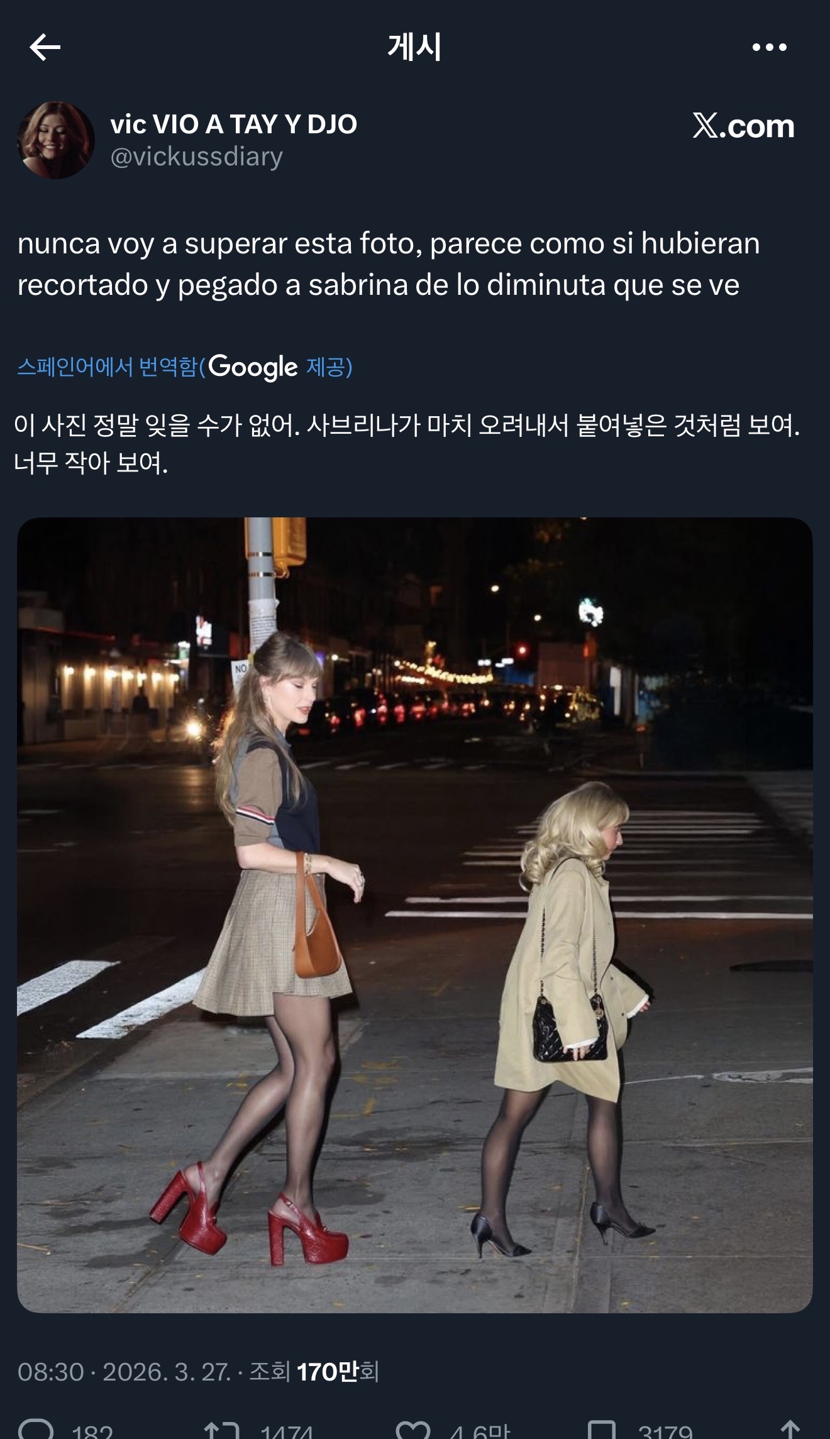Viewport: 830px width, 1439px height.
Task: Tap the repost arrows icon
Action: click(x=222, y=1428)
